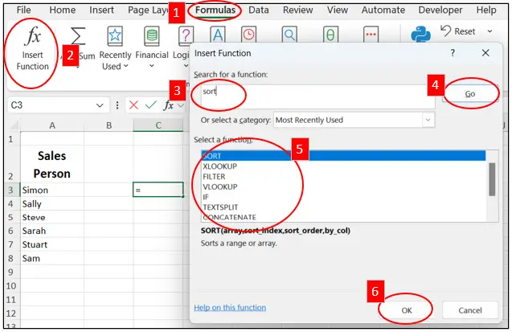Open the Developer tab
This screenshot has width=512, height=332.
coord(440,10)
